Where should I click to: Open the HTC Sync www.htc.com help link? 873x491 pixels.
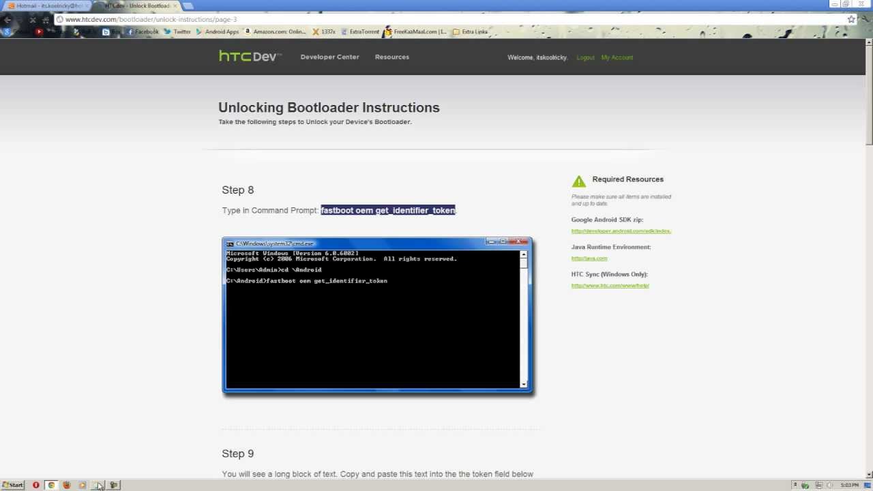click(610, 285)
